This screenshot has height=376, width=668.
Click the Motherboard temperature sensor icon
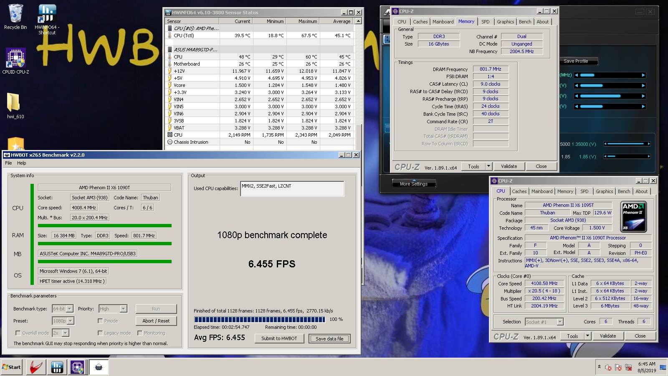tap(170, 64)
